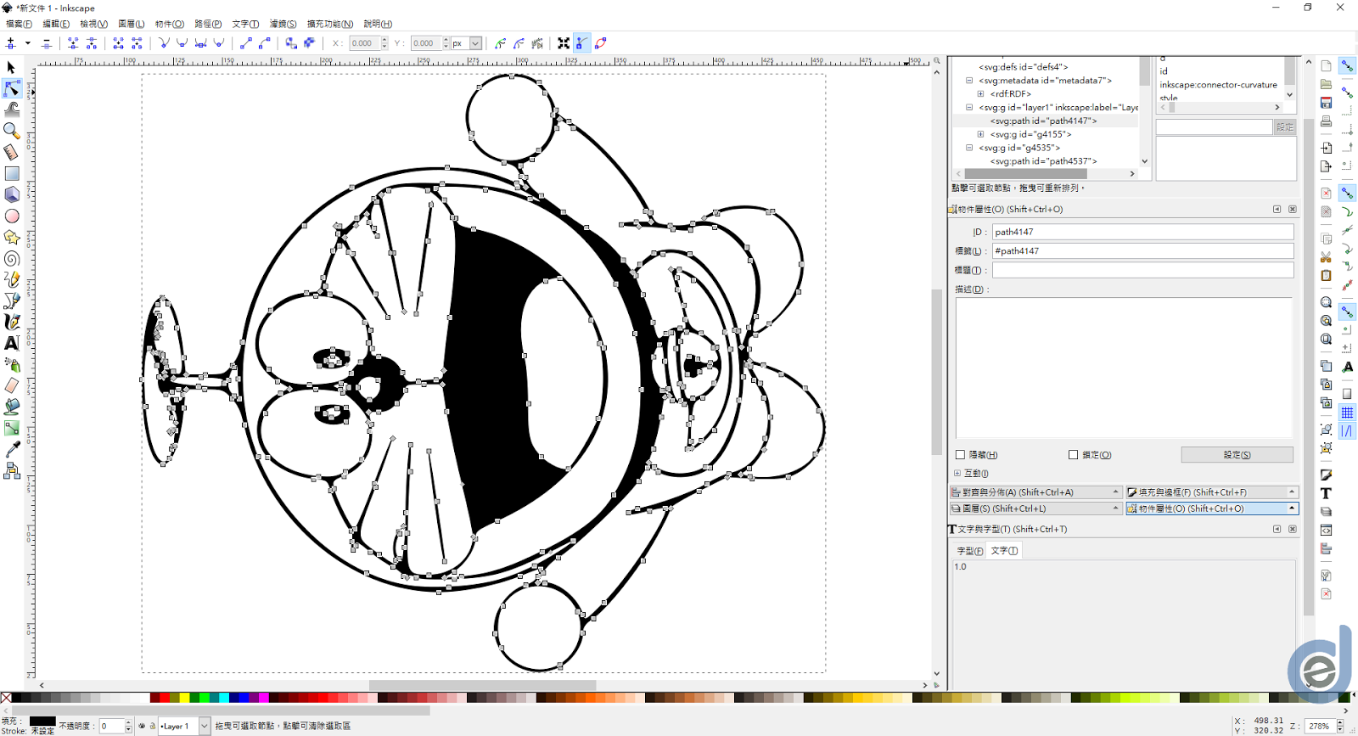The width and height of the screenshot is (1358, 736).
Task: Click the Delete selected nodes icon
Action: coord(46,43)
